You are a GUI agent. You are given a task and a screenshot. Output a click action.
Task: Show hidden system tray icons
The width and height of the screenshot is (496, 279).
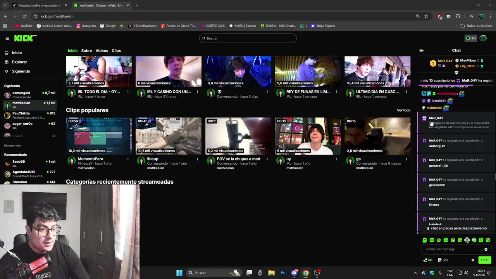[x=415, y=273]
